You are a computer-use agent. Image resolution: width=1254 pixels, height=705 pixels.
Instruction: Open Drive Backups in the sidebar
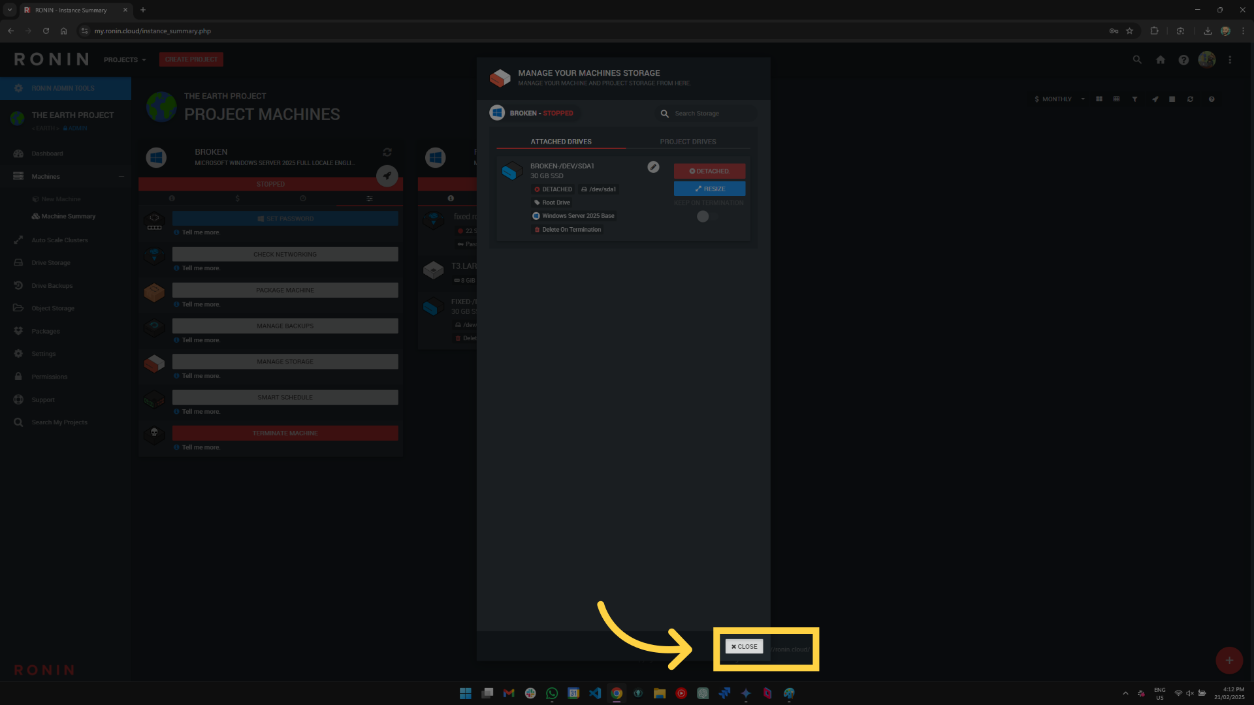[52, 285]
